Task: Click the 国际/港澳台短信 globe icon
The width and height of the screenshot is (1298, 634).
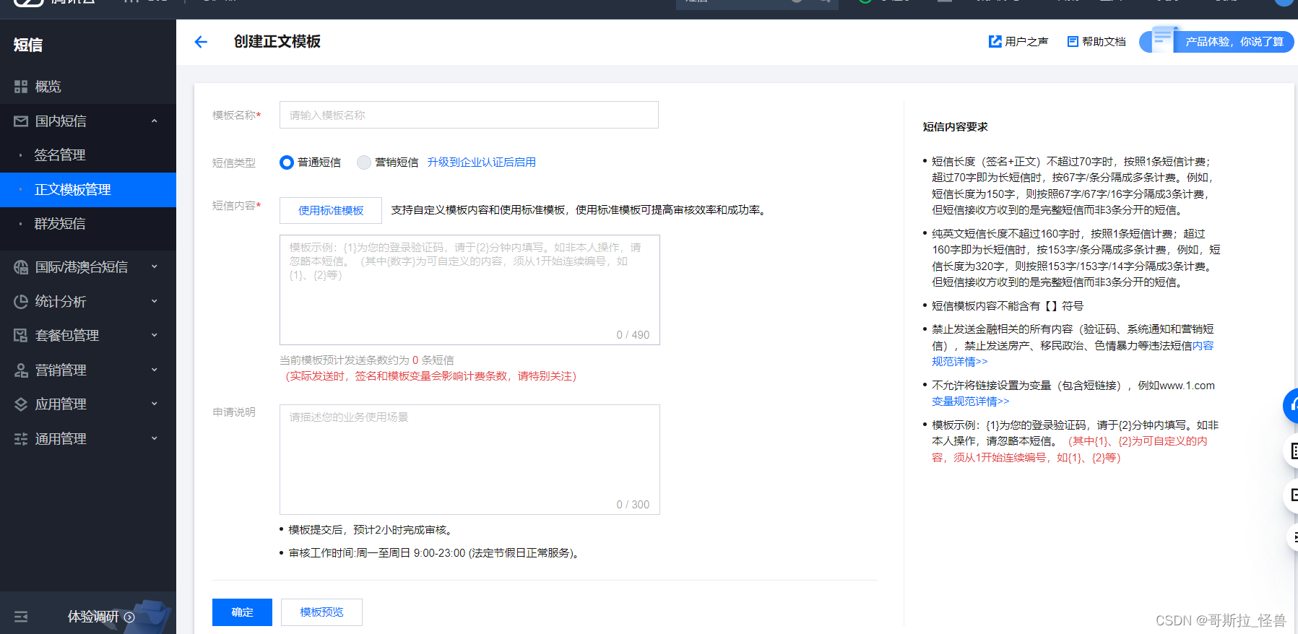Action: click(x=21, y=267)
